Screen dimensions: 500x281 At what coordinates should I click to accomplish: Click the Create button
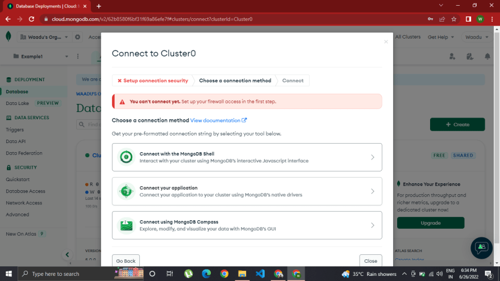click(457, 124)
